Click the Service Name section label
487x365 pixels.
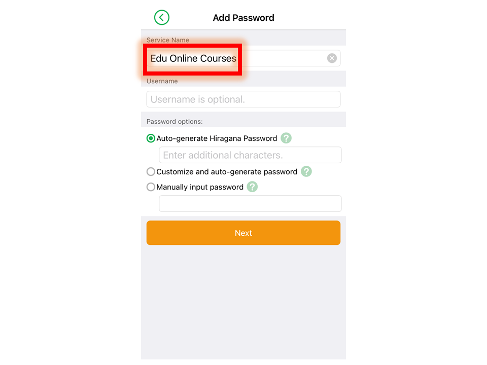tap(168, 40)
